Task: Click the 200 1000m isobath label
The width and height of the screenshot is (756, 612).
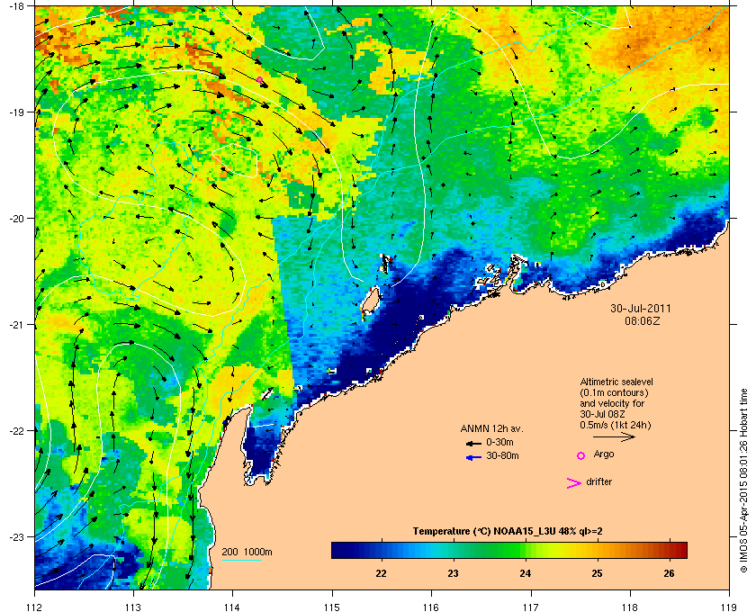Action: click(247, 553)
